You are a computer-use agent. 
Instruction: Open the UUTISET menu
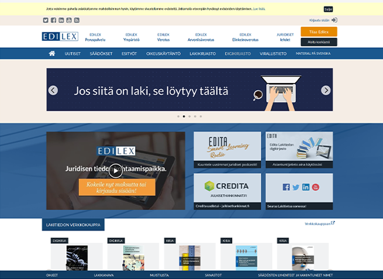(73, 53)
